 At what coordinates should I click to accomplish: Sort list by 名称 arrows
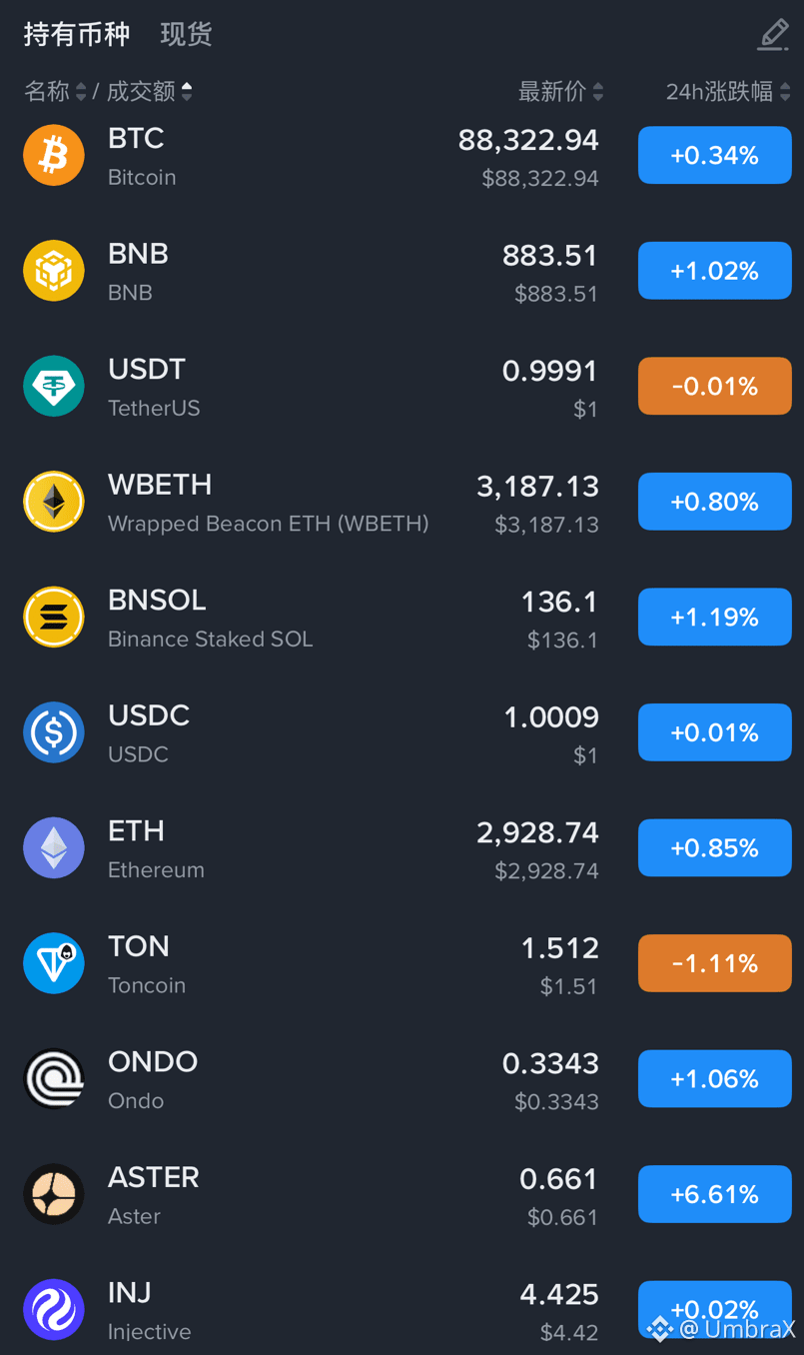[x=81, y=92]
